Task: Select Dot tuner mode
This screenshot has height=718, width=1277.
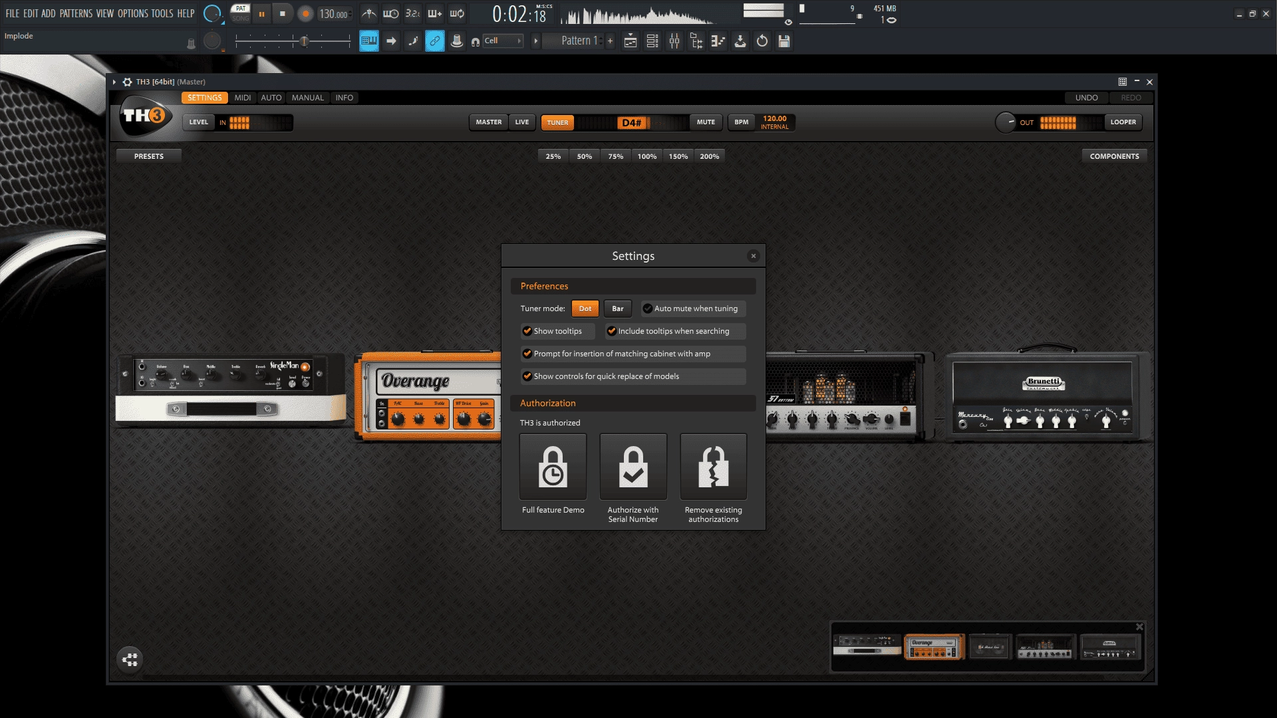Action: tap(585, 308)
